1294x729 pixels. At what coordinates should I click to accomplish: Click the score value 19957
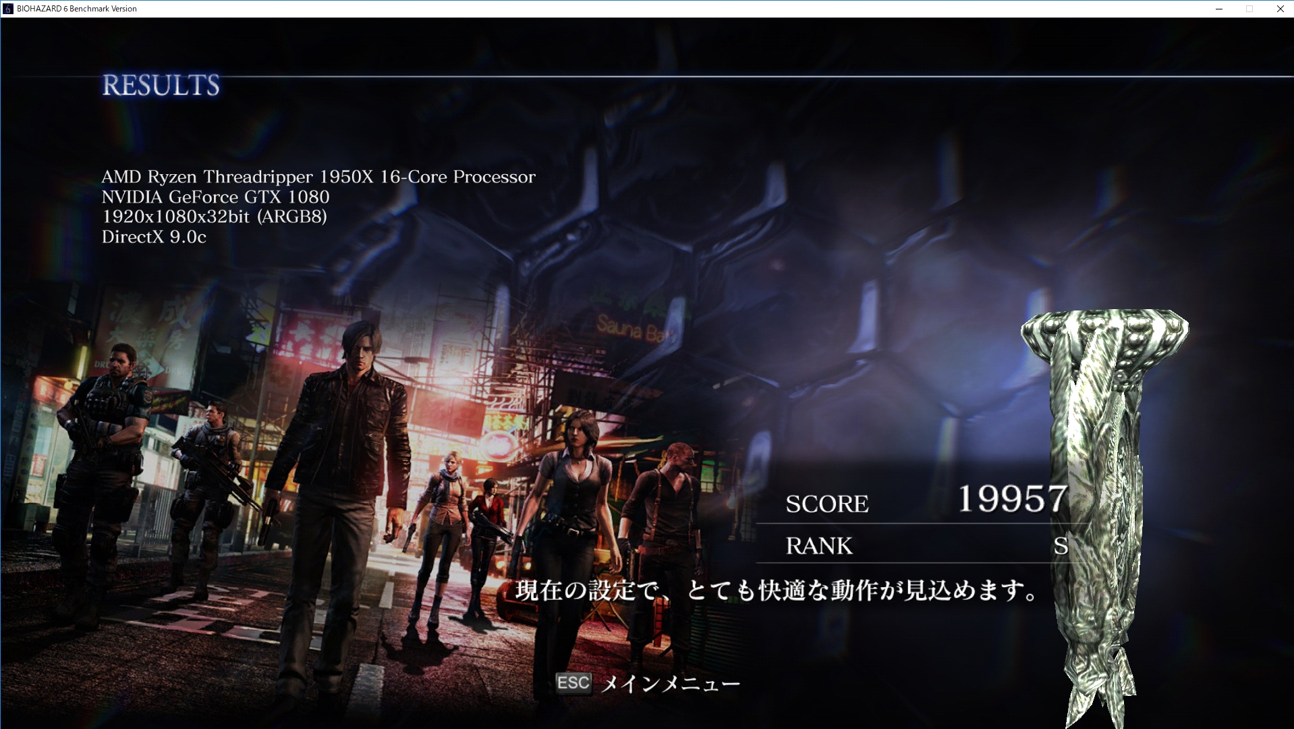(x=1012, y=500)
